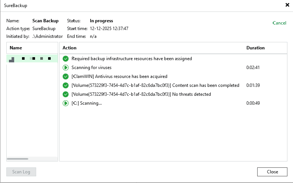Click the 0:01:39 duration value

click(x=252, y=85)
